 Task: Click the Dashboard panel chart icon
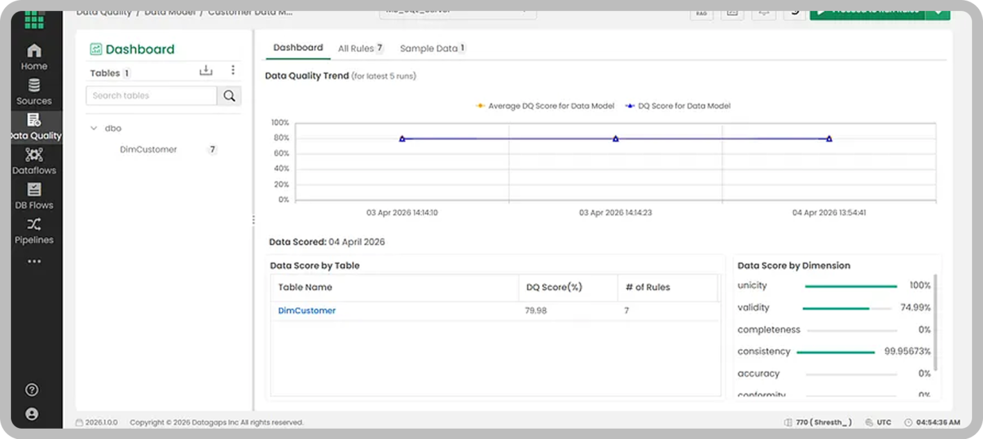pyautogui.click(x=96, y=49)
